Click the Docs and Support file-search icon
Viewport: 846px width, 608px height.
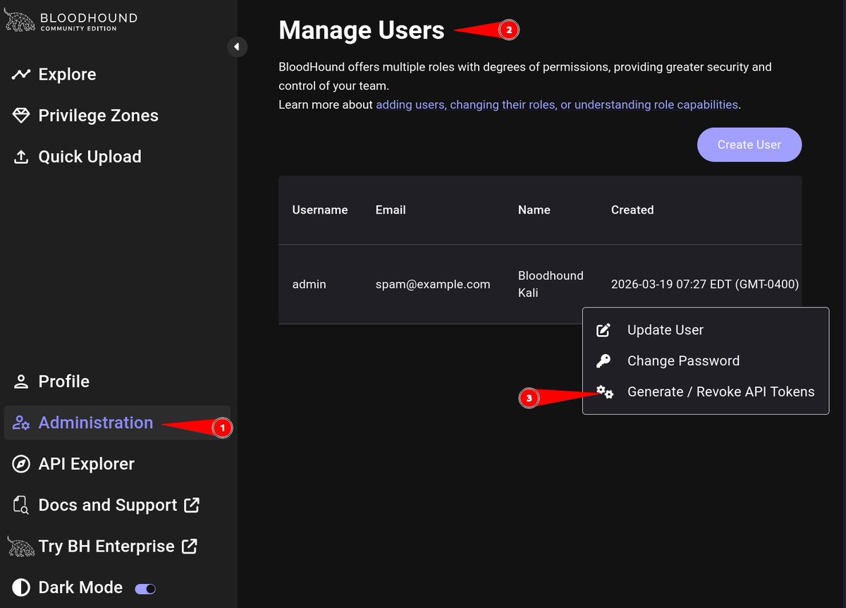21,505
